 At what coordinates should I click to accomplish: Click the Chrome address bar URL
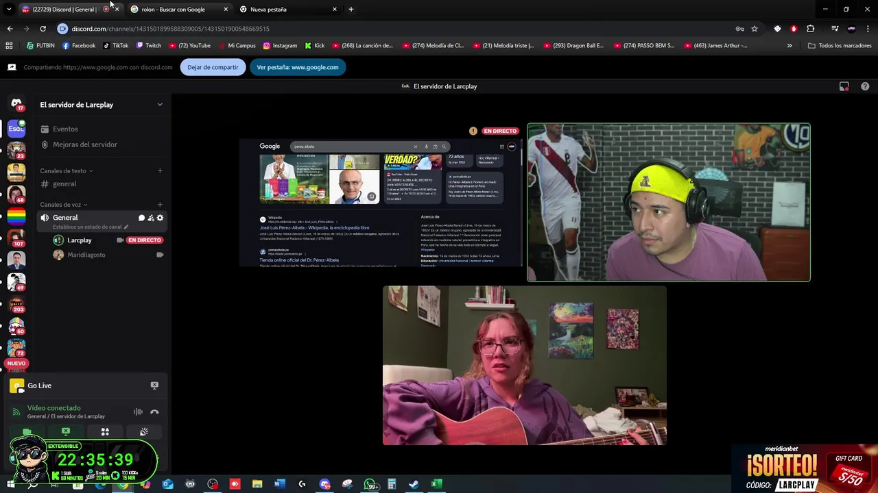point(171,29)
